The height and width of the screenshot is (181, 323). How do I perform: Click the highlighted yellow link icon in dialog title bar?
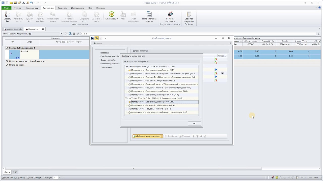click(x=96, y=38)
